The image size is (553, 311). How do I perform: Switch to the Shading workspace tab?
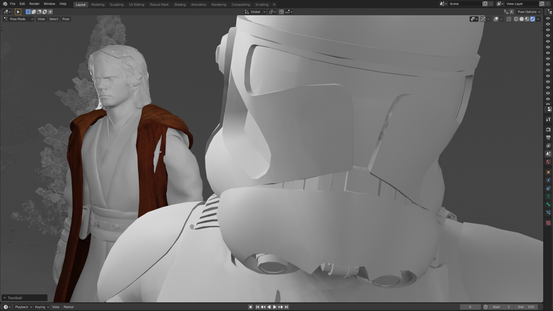coord(180,4)
